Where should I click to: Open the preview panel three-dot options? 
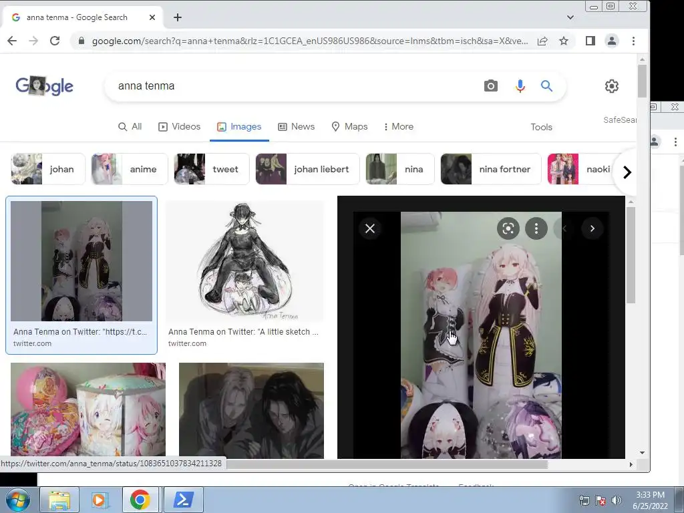536,228
